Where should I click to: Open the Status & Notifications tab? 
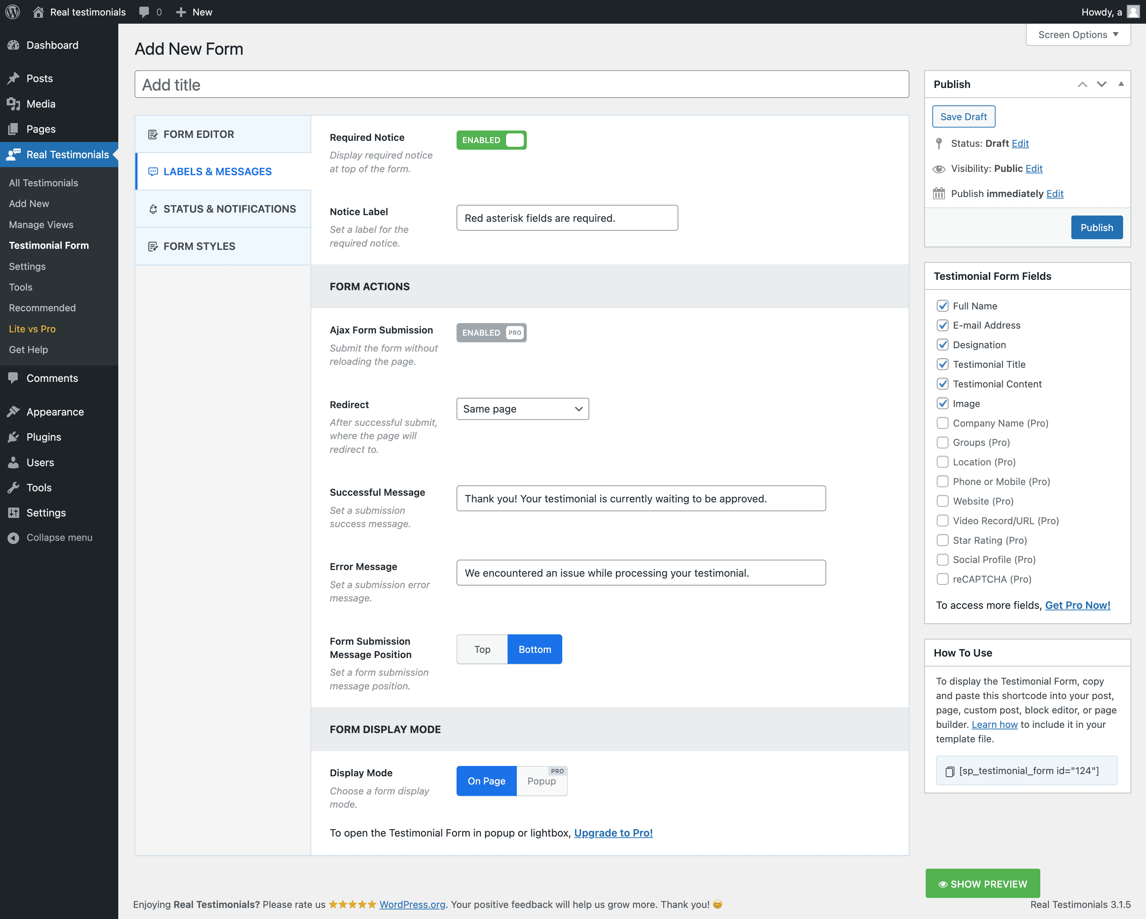[x=229, y=209]
